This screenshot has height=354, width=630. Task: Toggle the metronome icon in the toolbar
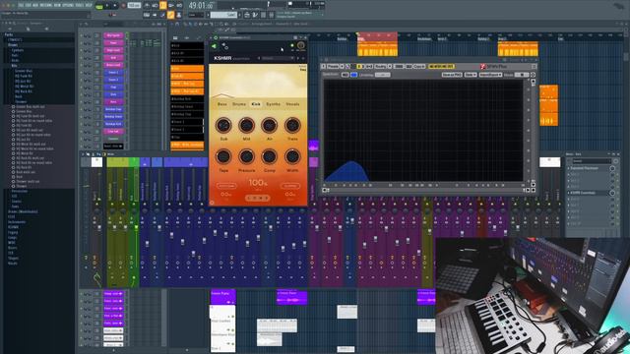pos(147,6)
